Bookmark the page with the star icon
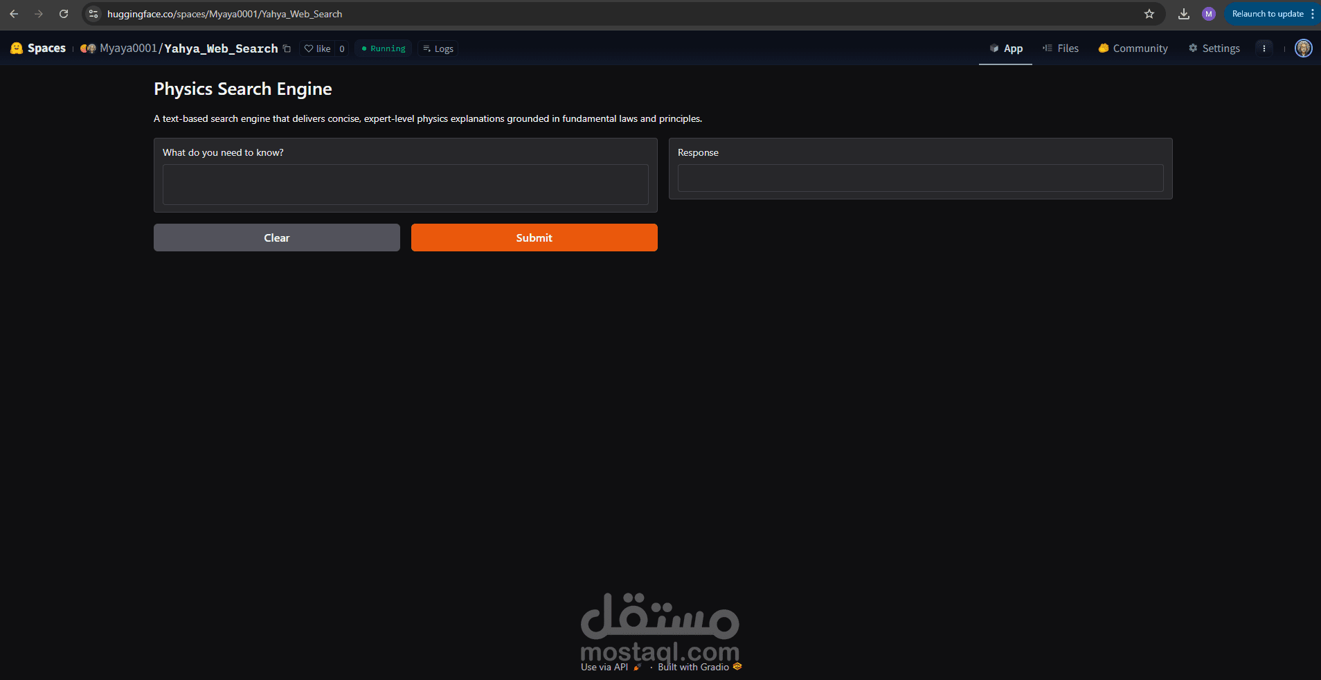The width and height of the screenshot is (1321, 680). click(x=1149, y=14)
